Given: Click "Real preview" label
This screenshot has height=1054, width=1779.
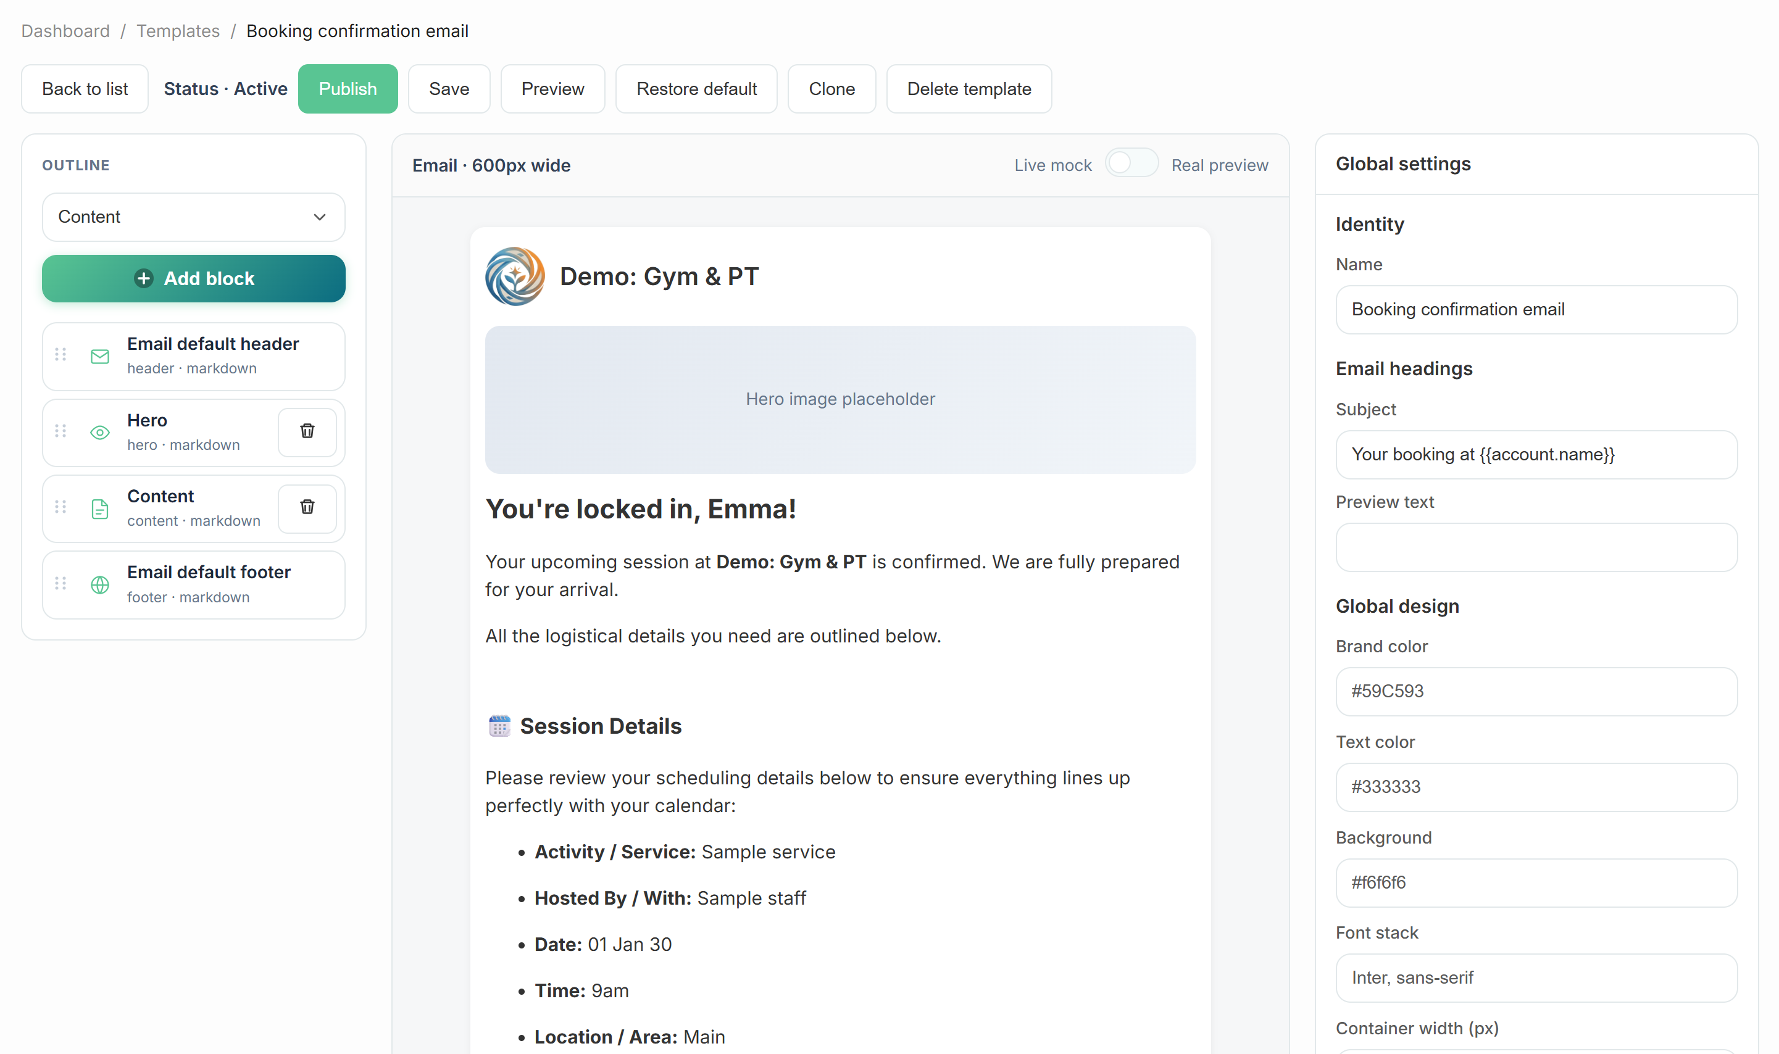Looking at the screenshot, I should pos(1219,165).
